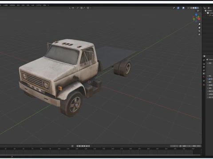Open properties editor type menu
The width and height of the screenshot is (213, 159).
tap(205, 56)
